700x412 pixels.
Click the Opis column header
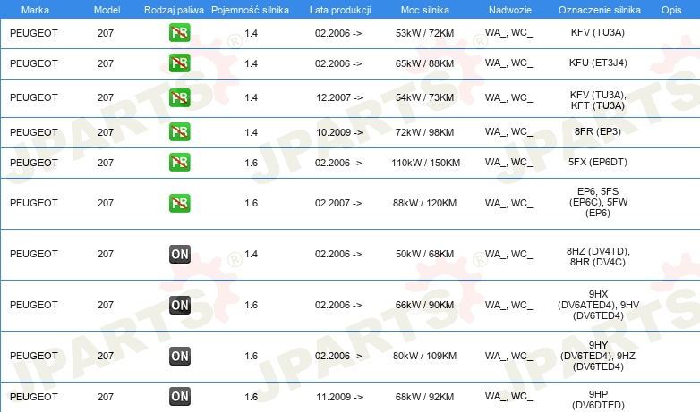[x=671, y=10]
